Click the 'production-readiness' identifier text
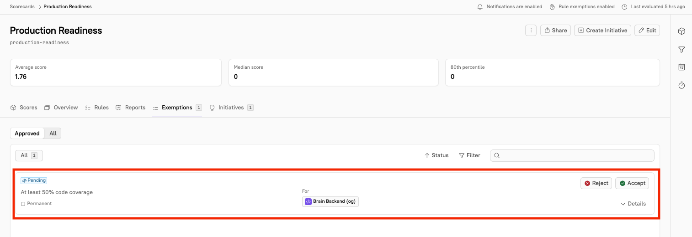692x237 pixels. pyautogui.click(x=39, y=42)
